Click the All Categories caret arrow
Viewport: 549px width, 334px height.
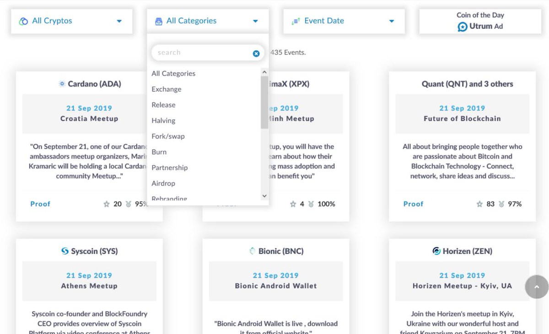click(255, 21)
